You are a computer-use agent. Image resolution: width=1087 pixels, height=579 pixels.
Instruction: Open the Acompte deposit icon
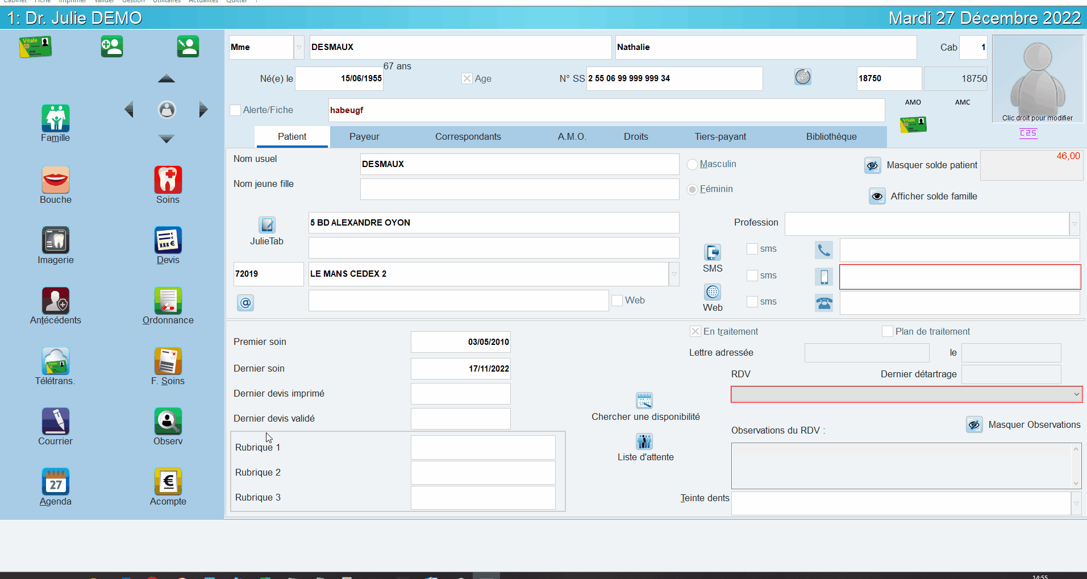click(x=168, y=481)
